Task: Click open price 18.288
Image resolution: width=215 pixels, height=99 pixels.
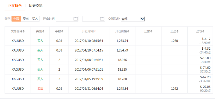Action: [122, 79]
